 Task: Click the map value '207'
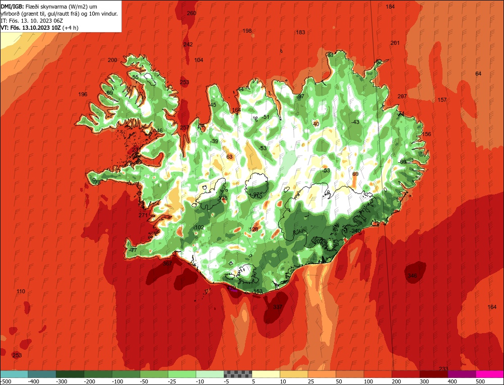(402, 96)
